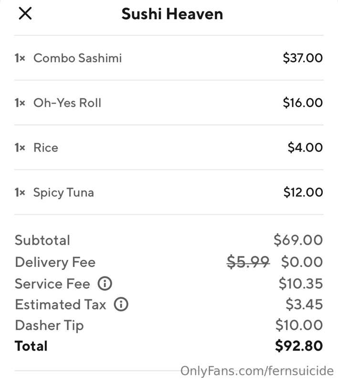This screenshot has height=382, width=338.
Task: Click the crossed-out $5.99 delivery fee
Action: [x=248, y=262]
